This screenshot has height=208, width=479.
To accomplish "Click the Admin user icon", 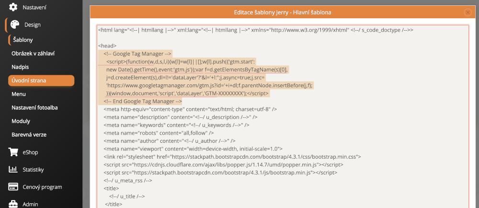I will pos(13,204).
